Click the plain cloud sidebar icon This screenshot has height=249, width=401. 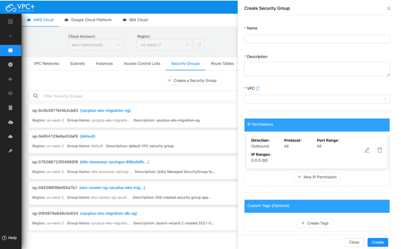[x=10, y=137]
